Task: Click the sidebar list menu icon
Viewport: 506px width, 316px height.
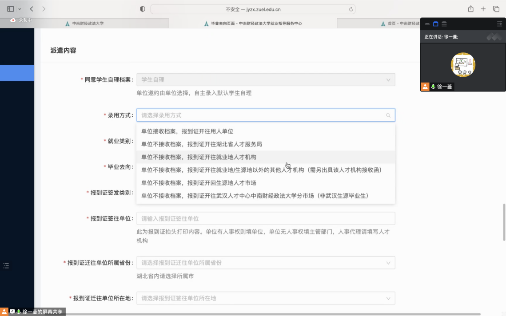Action: tap(6, 266)
